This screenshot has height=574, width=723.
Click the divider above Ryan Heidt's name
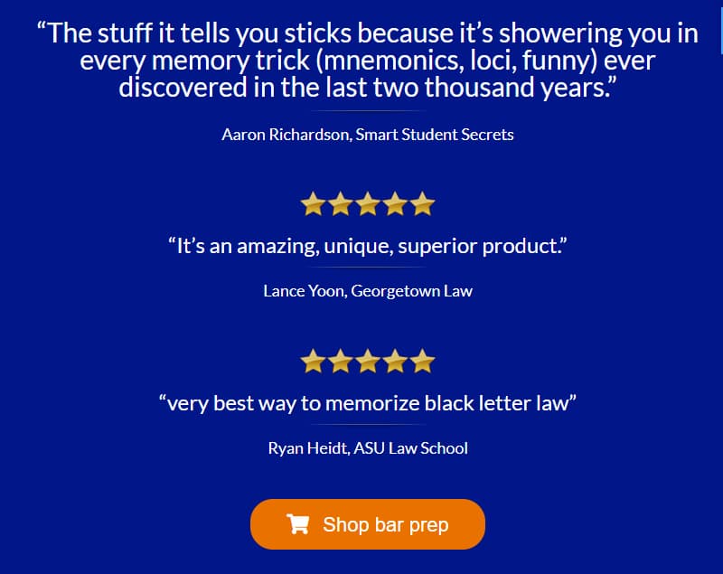[x=368, y=424]
